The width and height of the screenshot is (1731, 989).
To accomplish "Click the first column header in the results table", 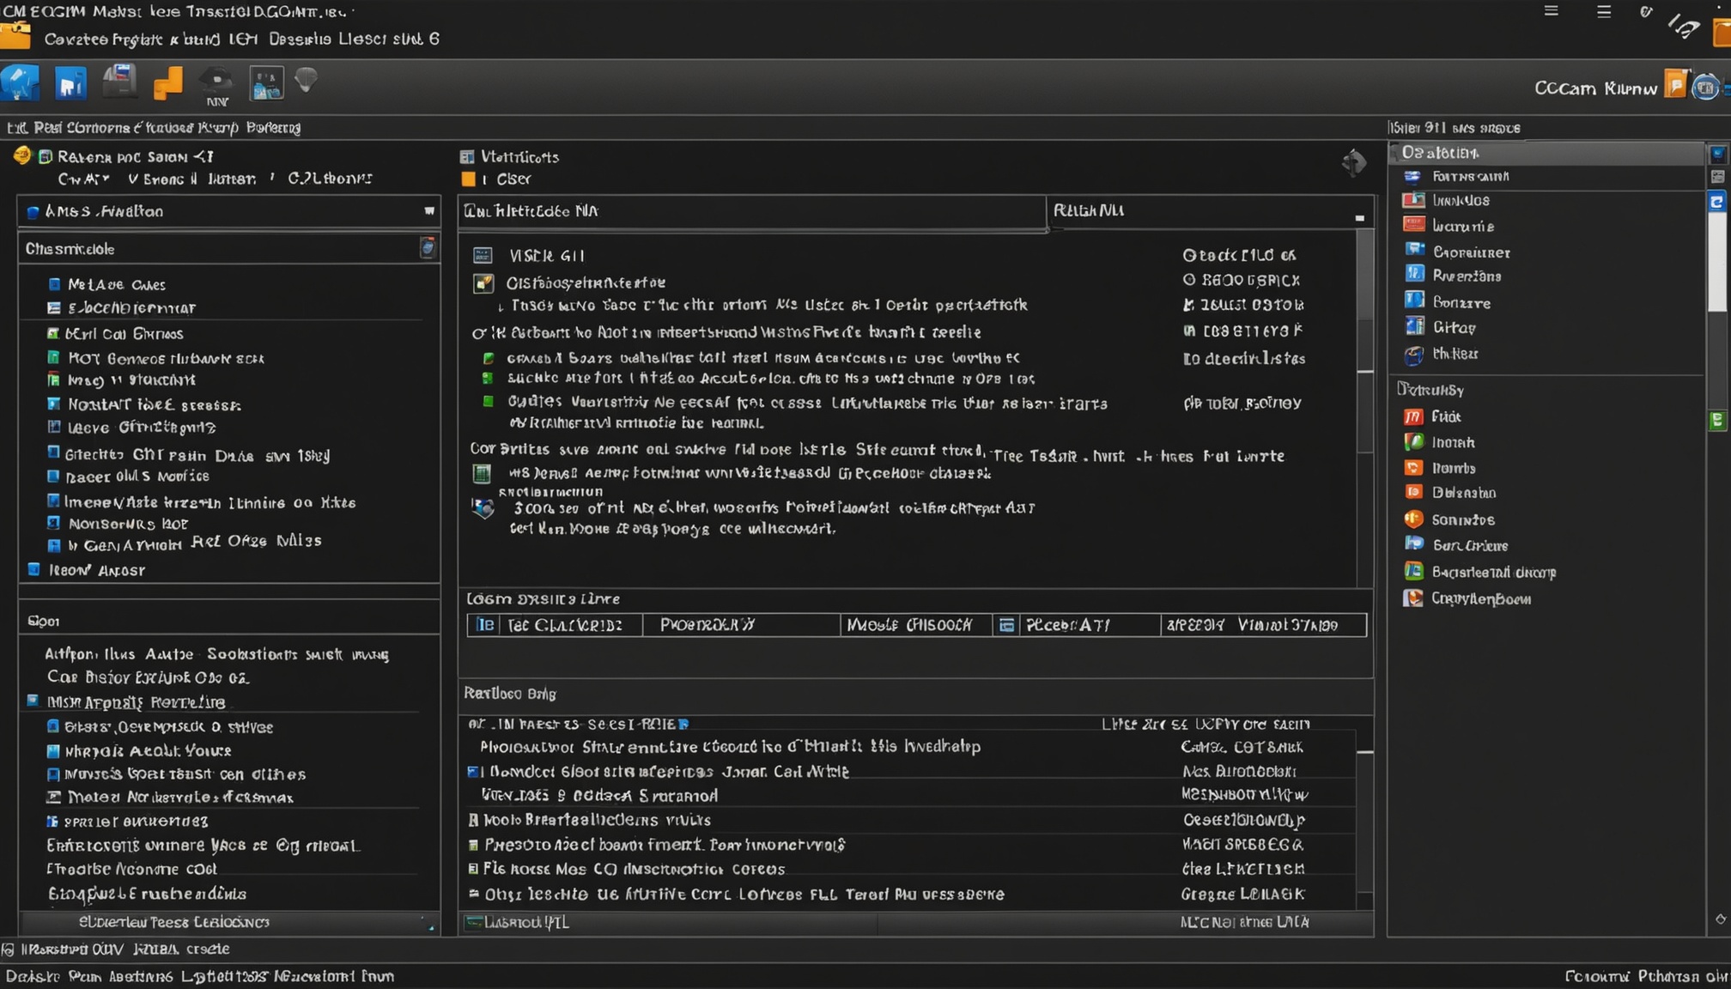I will [554, 625].
